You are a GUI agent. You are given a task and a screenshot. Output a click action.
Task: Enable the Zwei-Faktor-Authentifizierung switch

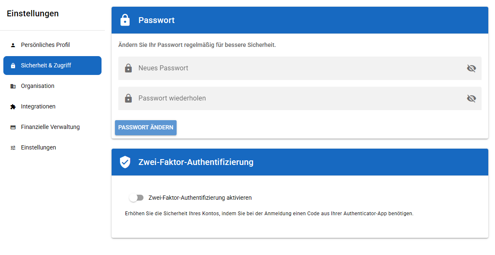[136, 198]
